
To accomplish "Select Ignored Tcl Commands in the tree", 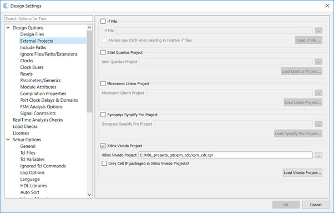I will pyautogui.click(x=43, y=166).
